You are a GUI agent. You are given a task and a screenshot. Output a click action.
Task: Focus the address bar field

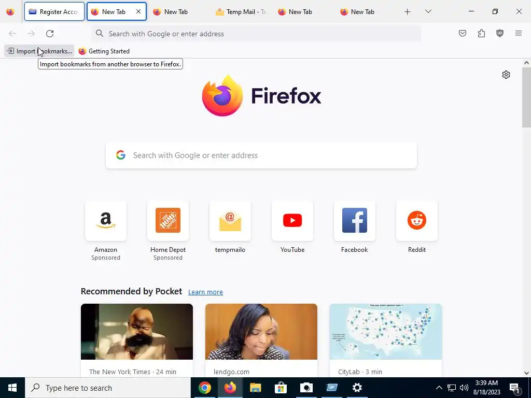(257, 34)
